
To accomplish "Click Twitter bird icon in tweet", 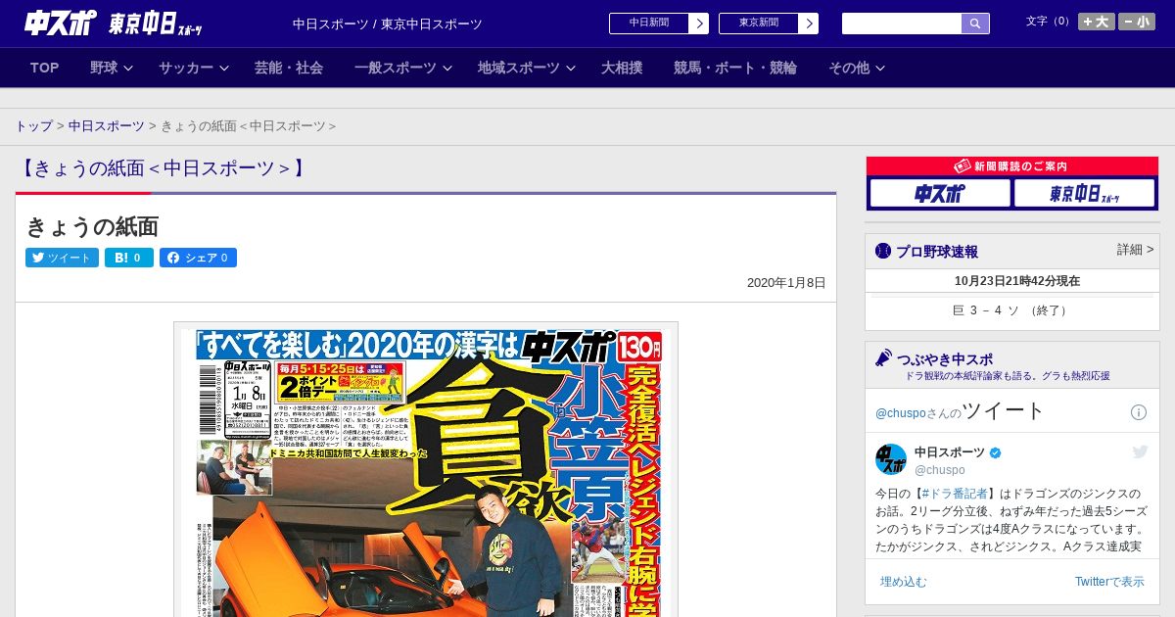I will point(1140,451).
